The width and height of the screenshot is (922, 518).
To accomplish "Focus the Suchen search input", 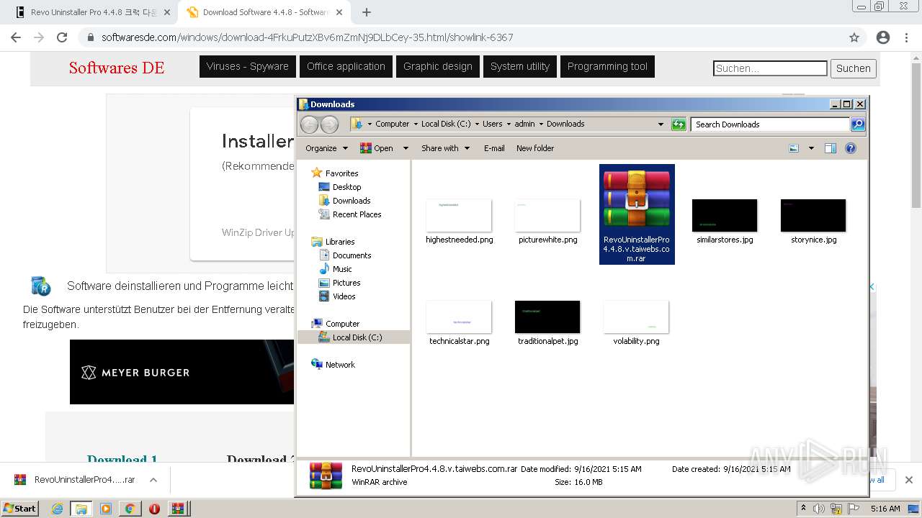I will [770, 68].
